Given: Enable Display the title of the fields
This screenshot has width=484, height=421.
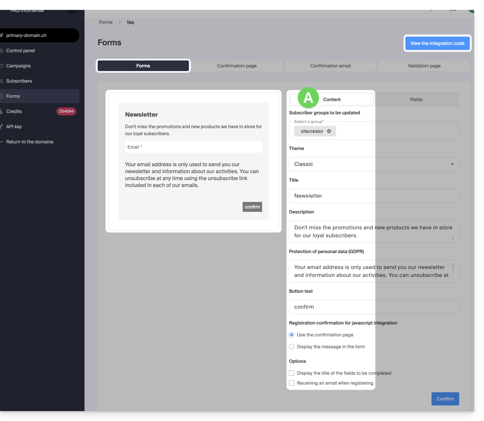Looking at the screenshot, I should pyautogui.click(x=292, y=373).
